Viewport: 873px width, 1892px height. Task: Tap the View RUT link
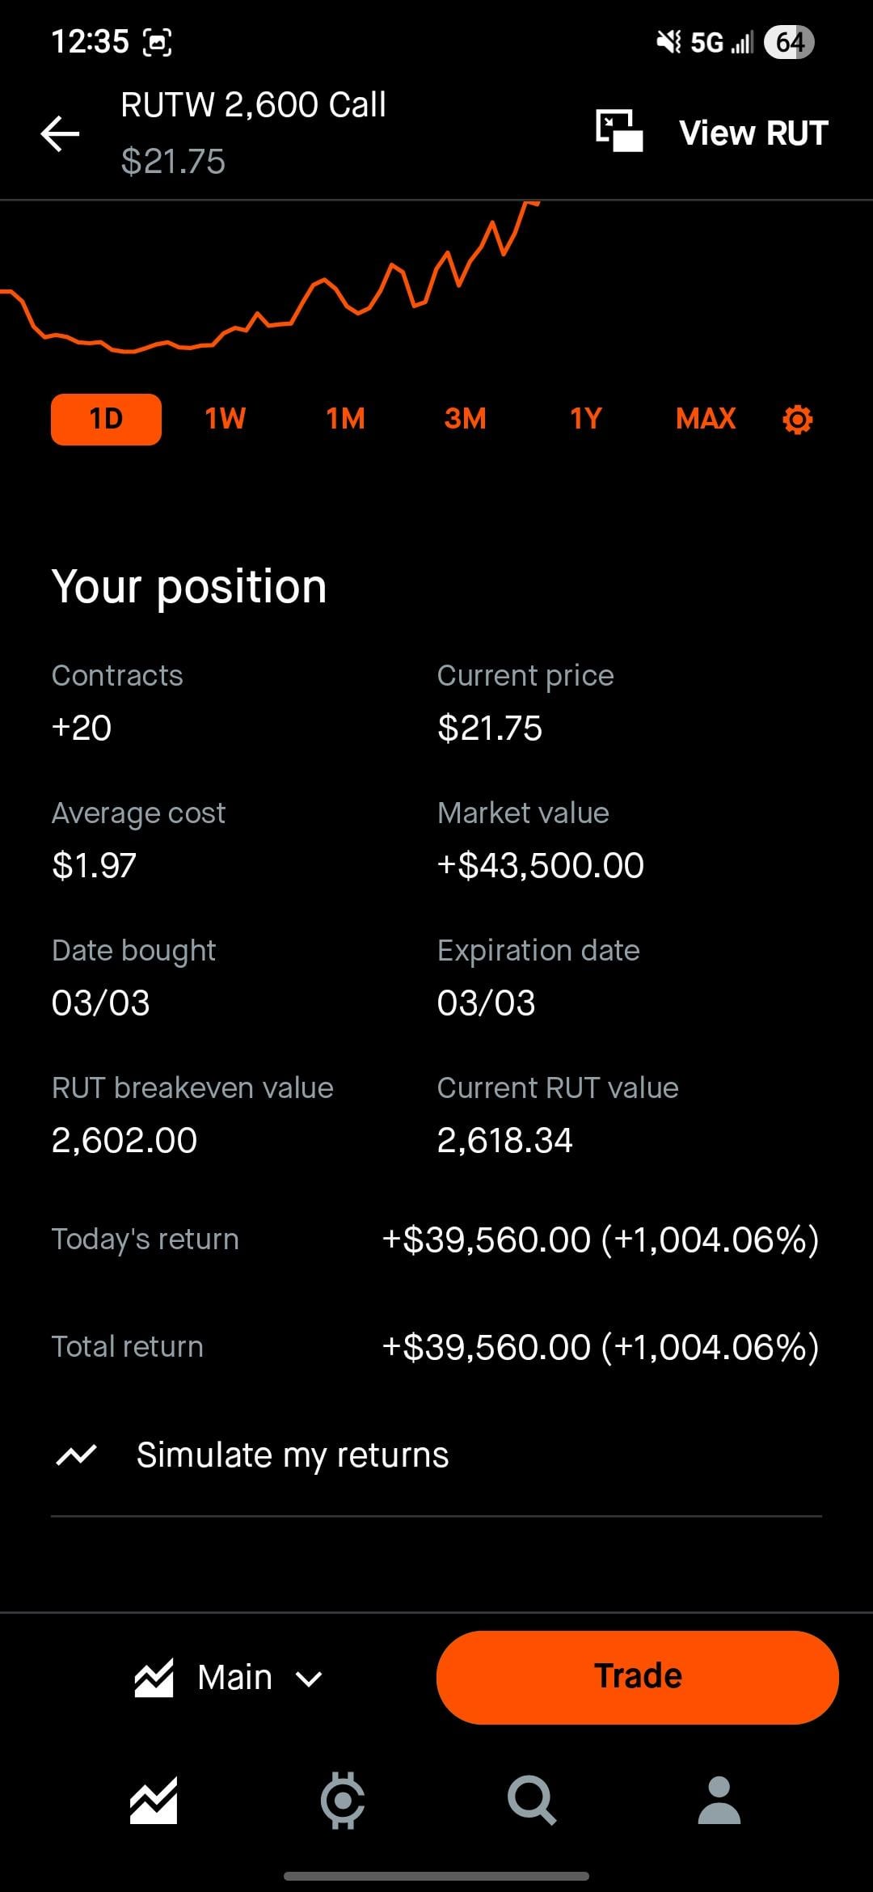753,133
